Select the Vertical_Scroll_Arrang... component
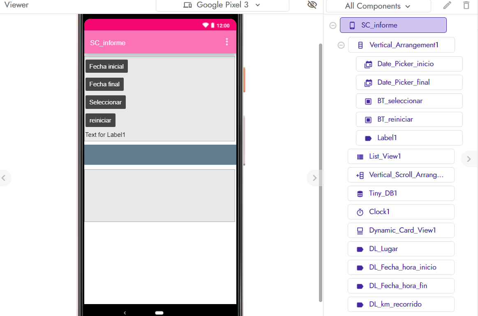This screenshot has height=316, width=478. tap(401, 175)
